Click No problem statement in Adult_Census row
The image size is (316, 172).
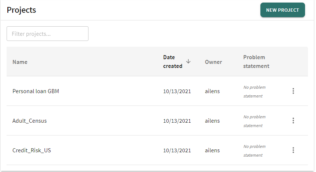[x=254, y=121]
